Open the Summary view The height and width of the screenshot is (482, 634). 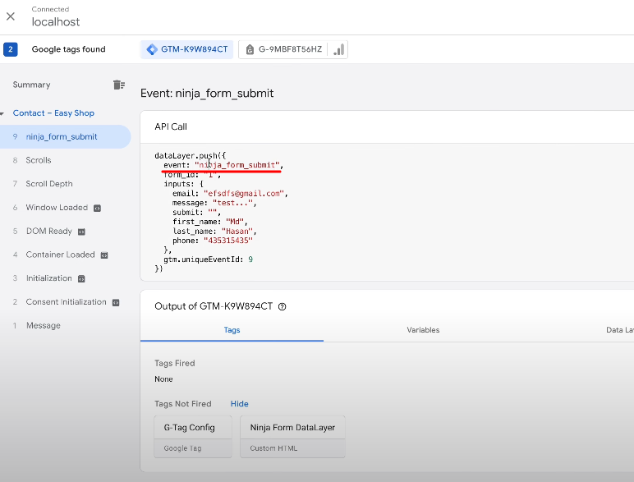pyautogui.click(x=31, y=85)
